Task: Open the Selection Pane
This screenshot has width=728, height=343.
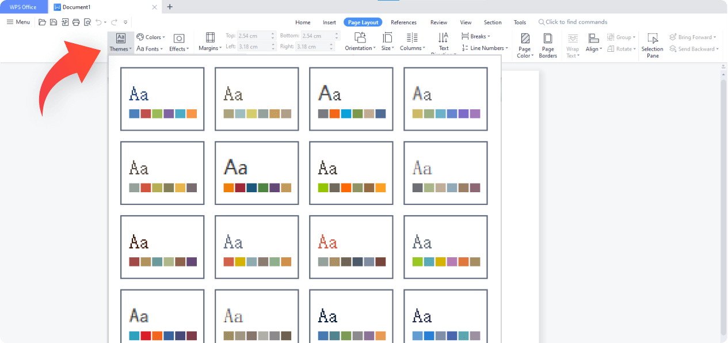Action: point(653,45)
